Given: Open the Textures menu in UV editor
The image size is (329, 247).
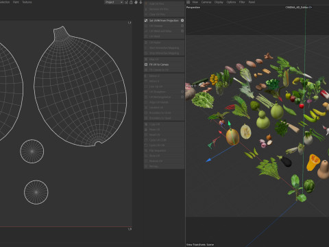Looking at the screenshot, I should point(27,2).
